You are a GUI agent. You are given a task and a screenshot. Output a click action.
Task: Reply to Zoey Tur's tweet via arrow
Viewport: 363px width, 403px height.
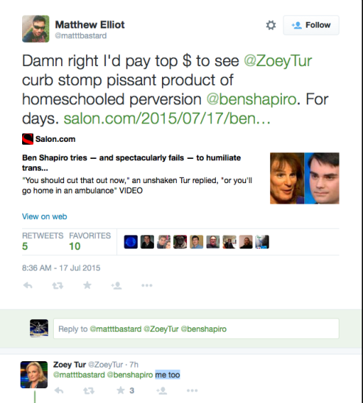[59, 390]
